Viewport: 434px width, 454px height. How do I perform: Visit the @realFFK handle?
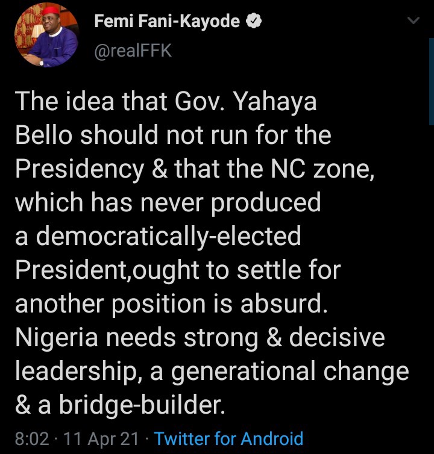133,51
